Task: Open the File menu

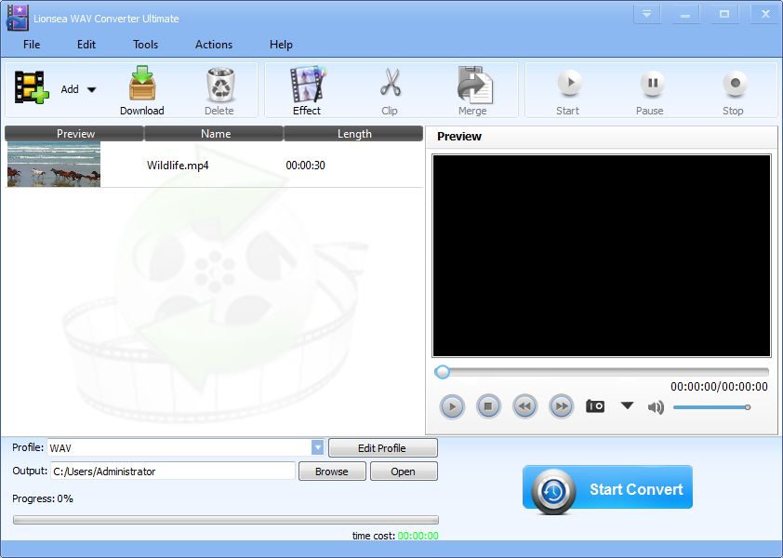Action: click(x=32, y=45)
